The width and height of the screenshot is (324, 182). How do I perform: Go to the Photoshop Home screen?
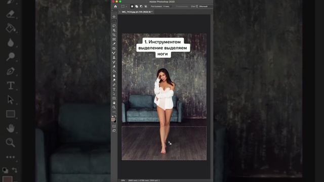115,7
